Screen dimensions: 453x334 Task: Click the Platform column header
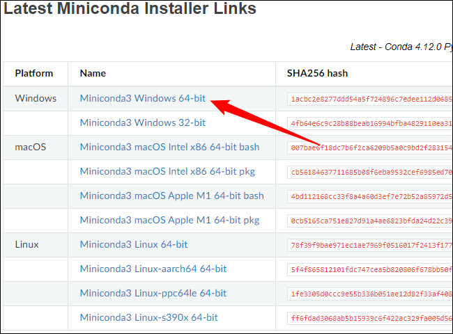coord(34,73)
